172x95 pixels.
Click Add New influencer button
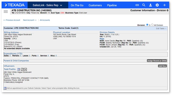pyautogui.click(x=162, y=66)
